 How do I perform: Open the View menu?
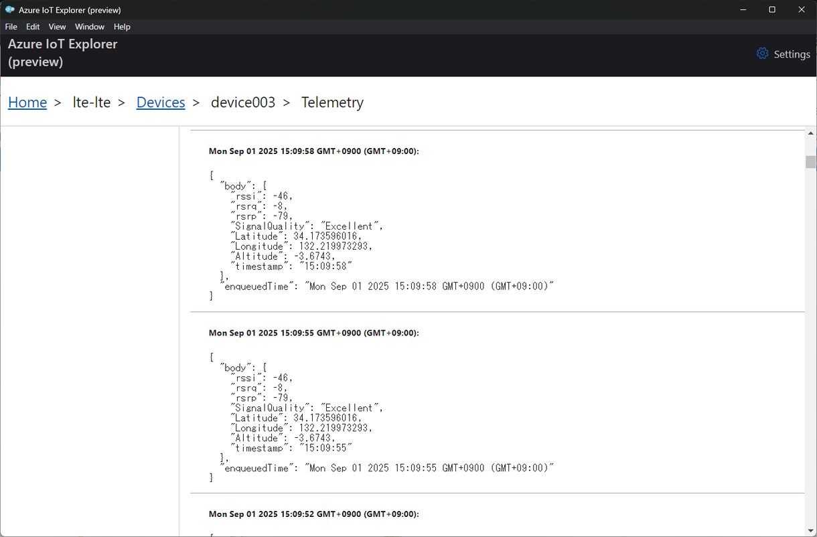[x=57, y=27]
